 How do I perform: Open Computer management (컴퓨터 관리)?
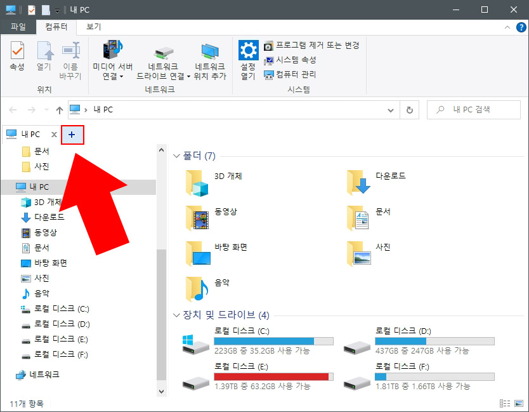click(290, 75)
